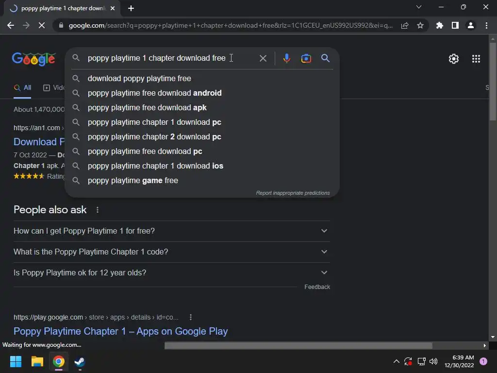
Task: Open Steam from the taskbar
Action: tap(80, 361)
